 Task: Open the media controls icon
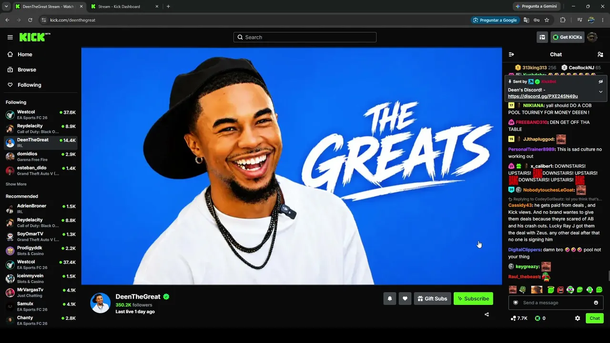(579, 20)
